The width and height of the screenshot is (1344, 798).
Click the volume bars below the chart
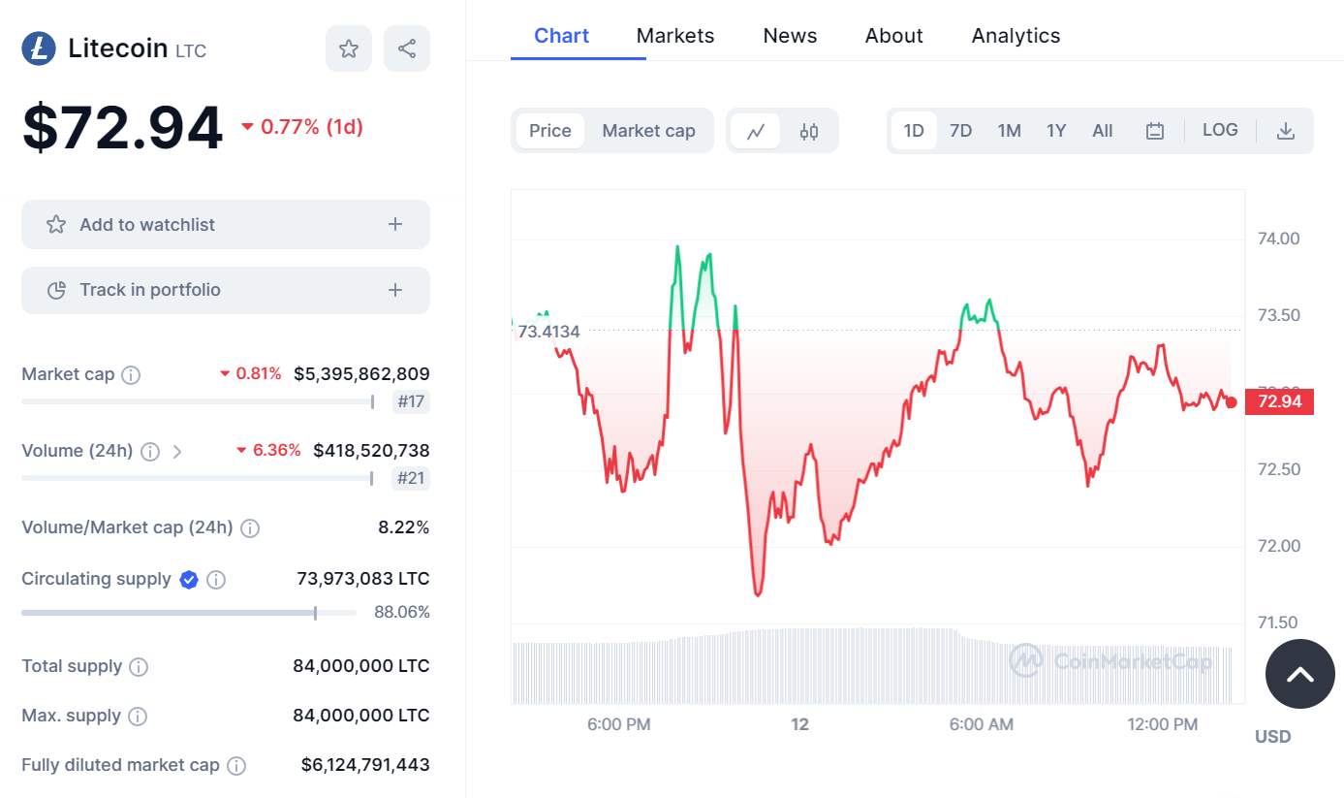[x=872, y=667]
